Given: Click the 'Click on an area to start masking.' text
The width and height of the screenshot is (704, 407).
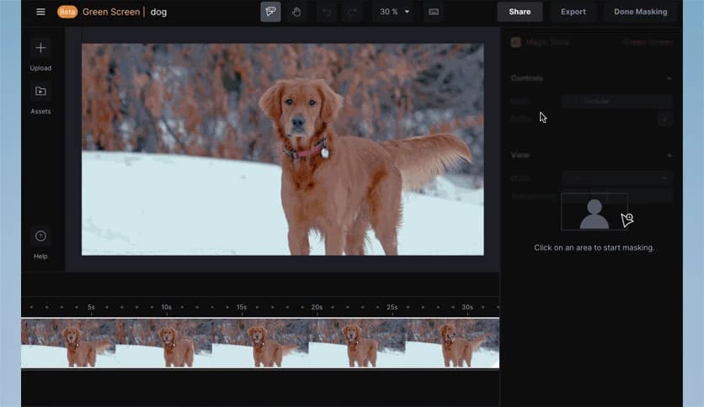Looking at the screenshot, I should pyautogui.click(x=594, y=247).
